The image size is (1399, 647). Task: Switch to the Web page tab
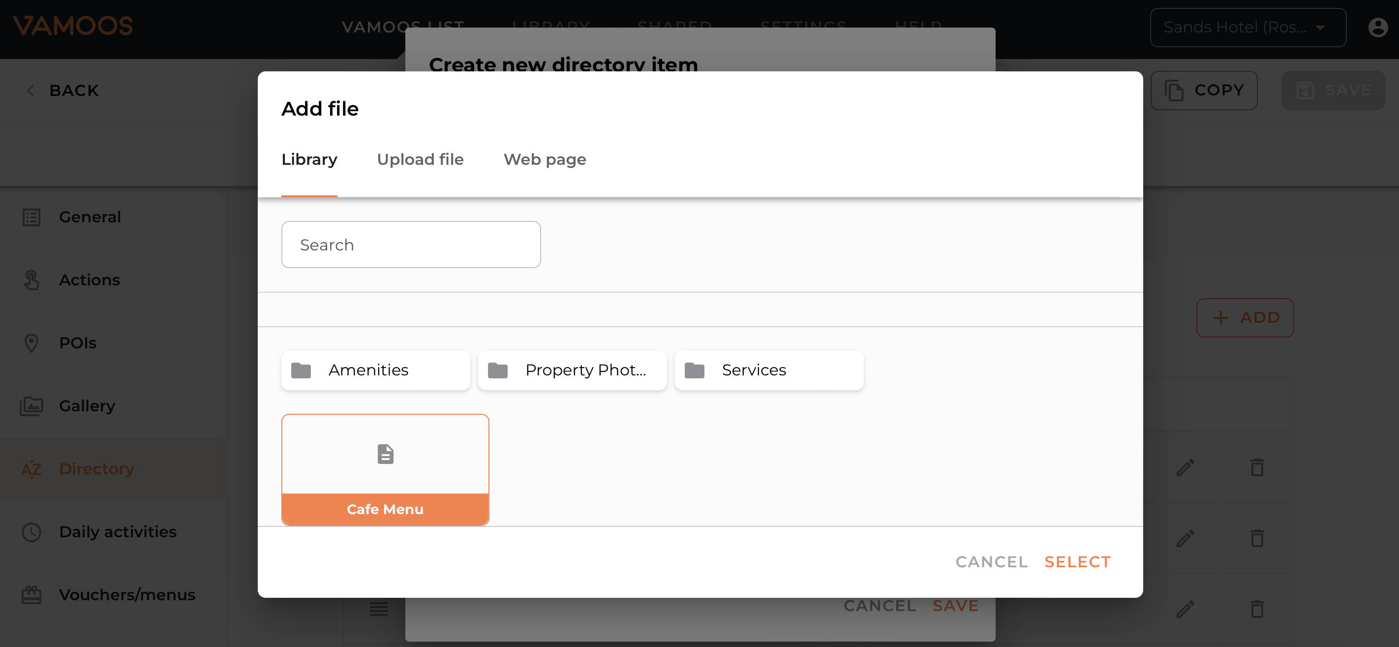pos(545,159)
